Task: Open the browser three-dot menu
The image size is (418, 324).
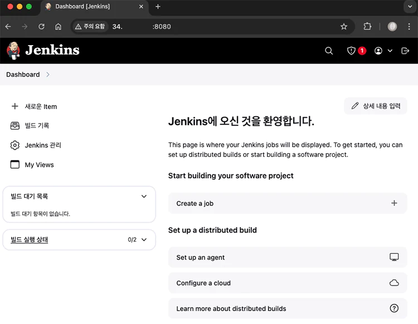Action: coord(409,26)
